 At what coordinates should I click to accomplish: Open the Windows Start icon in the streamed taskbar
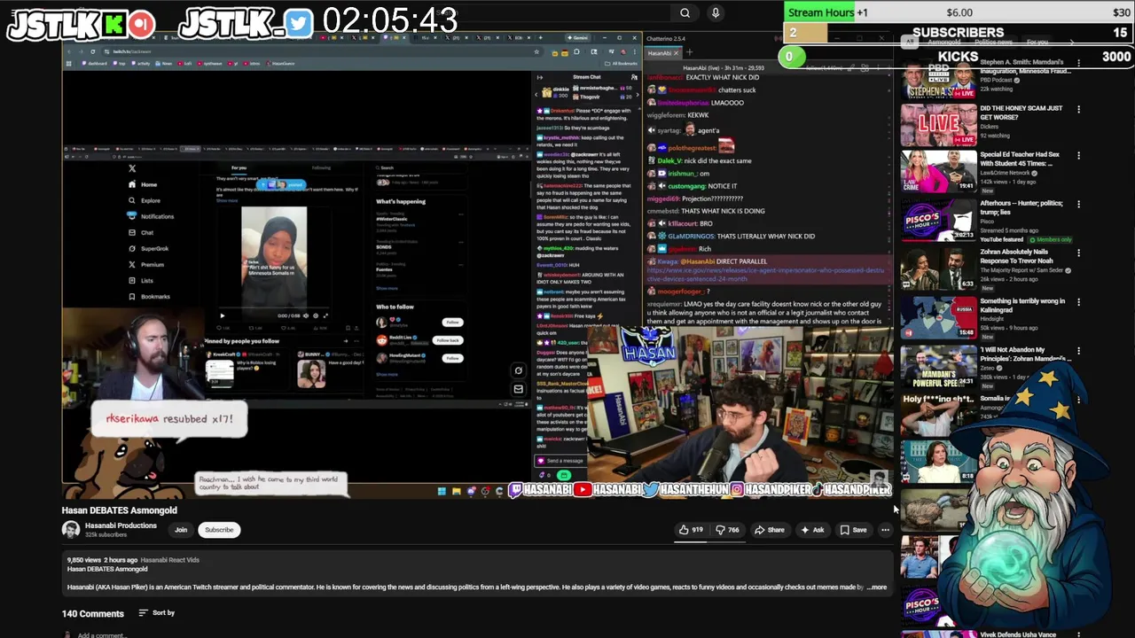click(x=442, y=491)
